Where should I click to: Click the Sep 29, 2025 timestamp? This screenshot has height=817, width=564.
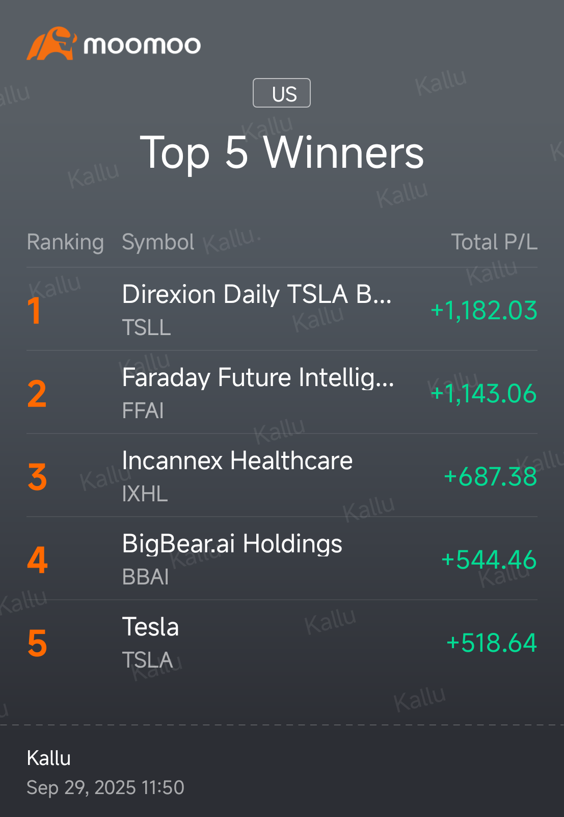tap(105, 788)
